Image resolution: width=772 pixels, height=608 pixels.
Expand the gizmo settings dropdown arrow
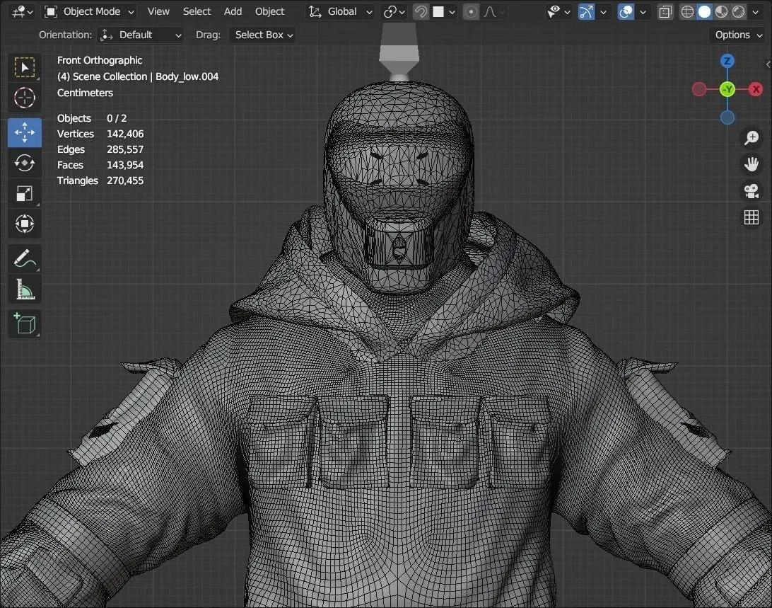(x=603, y=12)
